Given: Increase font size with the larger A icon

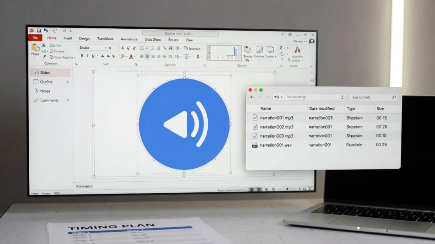Looking at the screenshot, I should coord(123,48).
